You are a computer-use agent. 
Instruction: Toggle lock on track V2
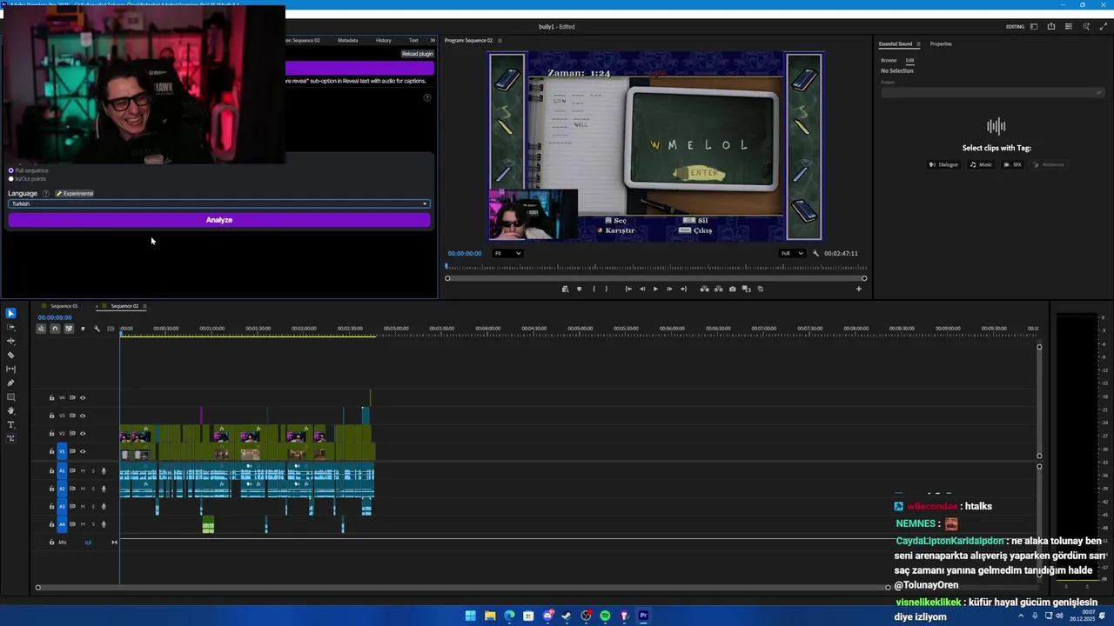[51, 433]
